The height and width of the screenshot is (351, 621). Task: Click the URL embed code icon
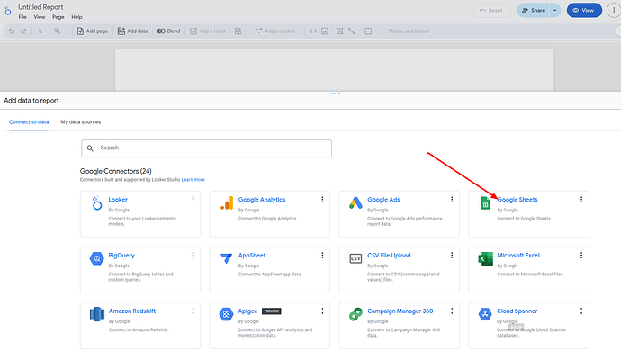point(313,31)
